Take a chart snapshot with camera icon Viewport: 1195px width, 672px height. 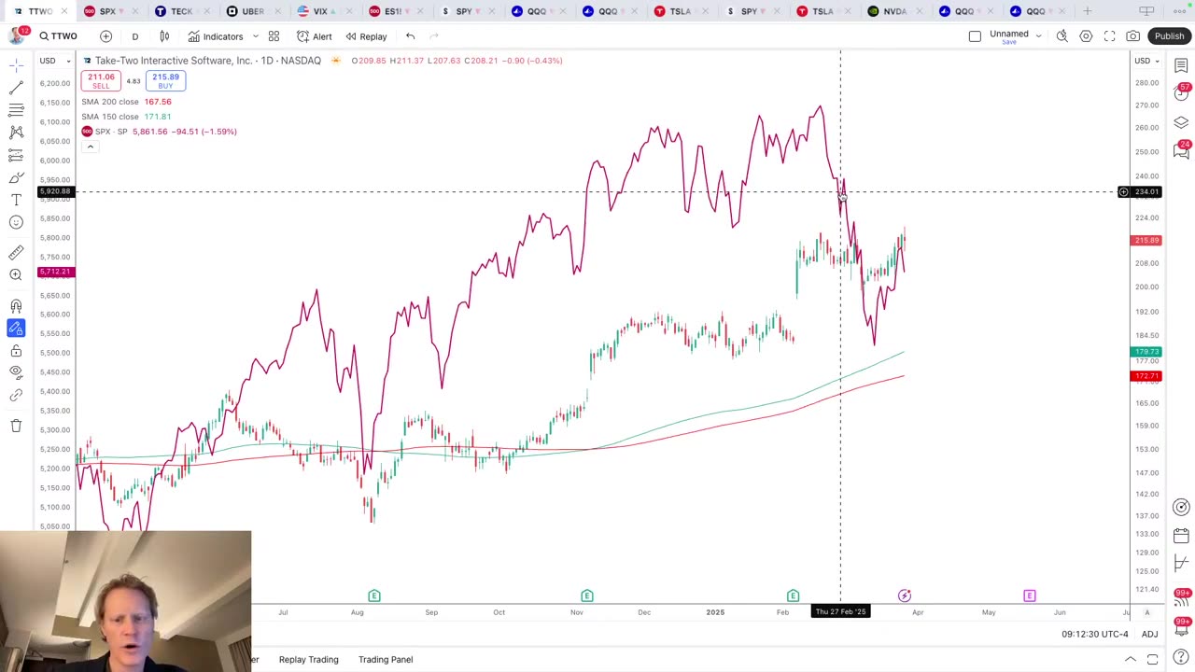[1132, 36]
